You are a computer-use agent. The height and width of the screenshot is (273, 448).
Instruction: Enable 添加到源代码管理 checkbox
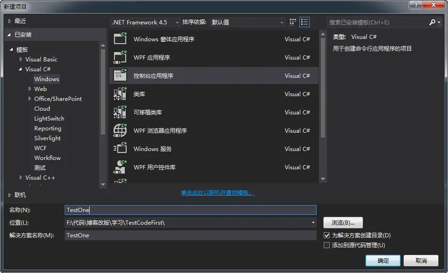tap(327, 245)
